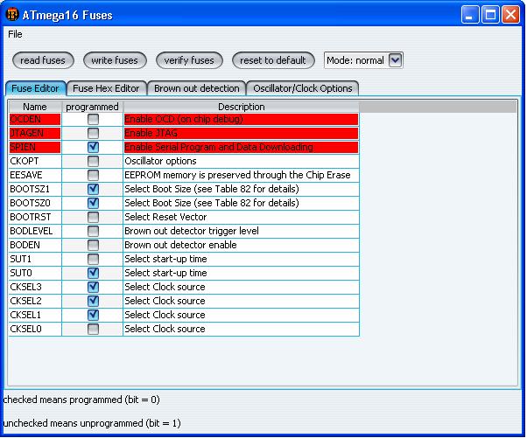527x438 pixels.
Task: Click the Name column header
Action: pos(35,107)
